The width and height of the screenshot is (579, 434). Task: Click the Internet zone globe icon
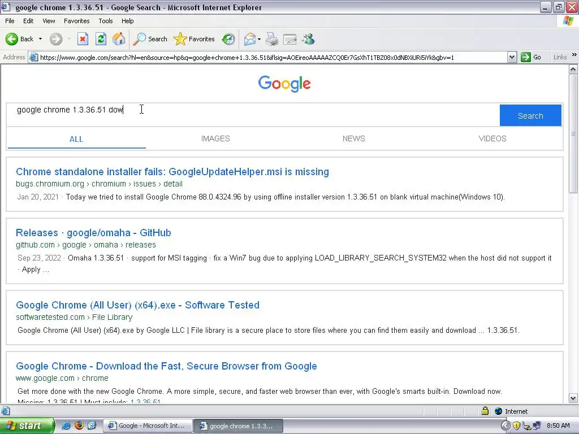click(498, 411)
